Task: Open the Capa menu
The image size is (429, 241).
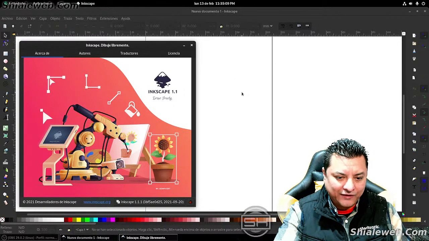Action: click(43, 18)
